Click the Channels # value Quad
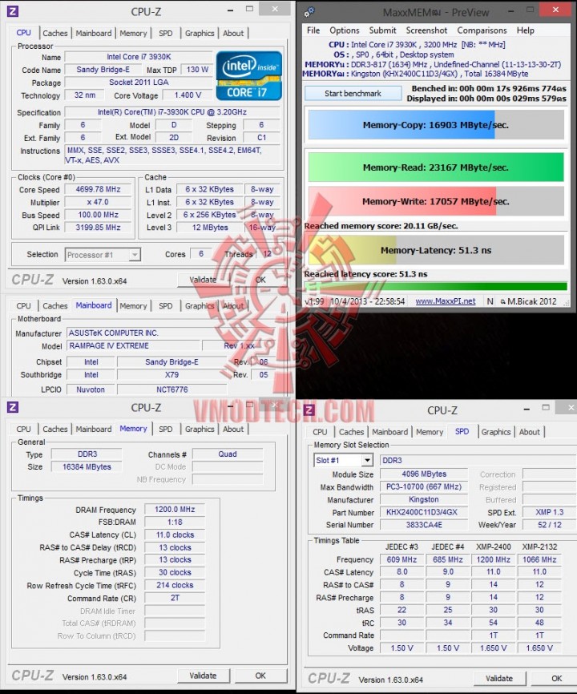This screenshot has height=694, width=577. [228, 454]
